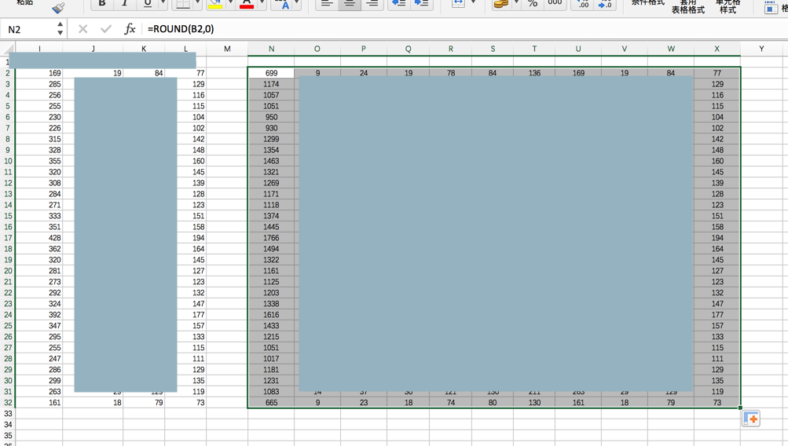Open the fill color dropdown arrow

(x=230, y=3)
